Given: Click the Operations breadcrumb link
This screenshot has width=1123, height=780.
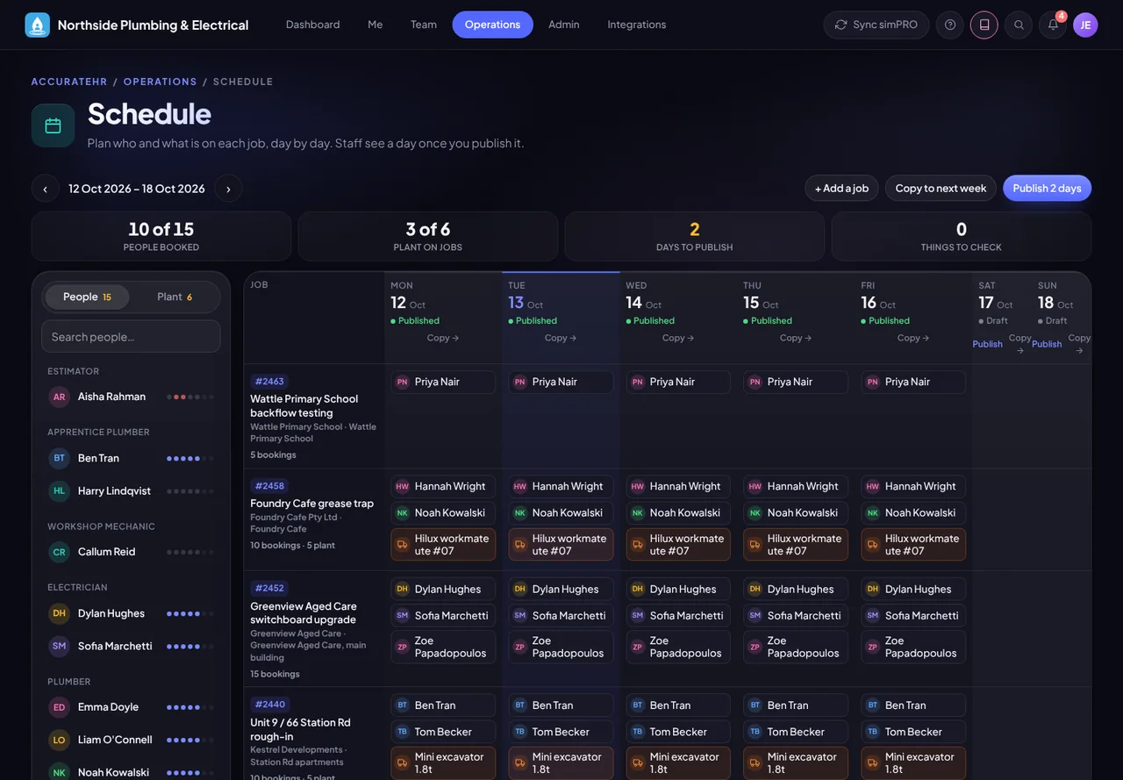Looking at the screenshot, I should [x=161, y=82].
